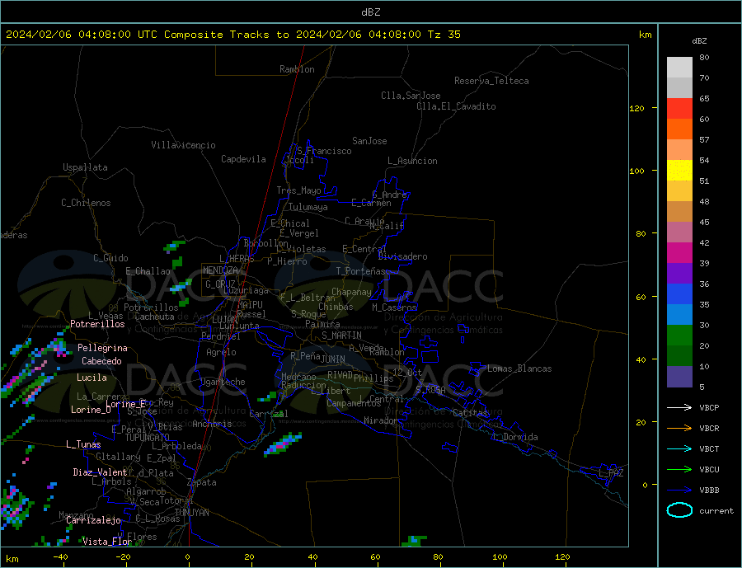Click the S_Francisco label

[324, 151]
